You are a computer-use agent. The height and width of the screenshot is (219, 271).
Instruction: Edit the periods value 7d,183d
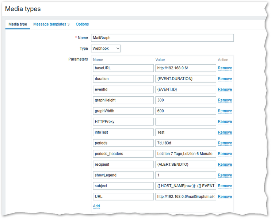pyautogui.click(x=186, y=143)
